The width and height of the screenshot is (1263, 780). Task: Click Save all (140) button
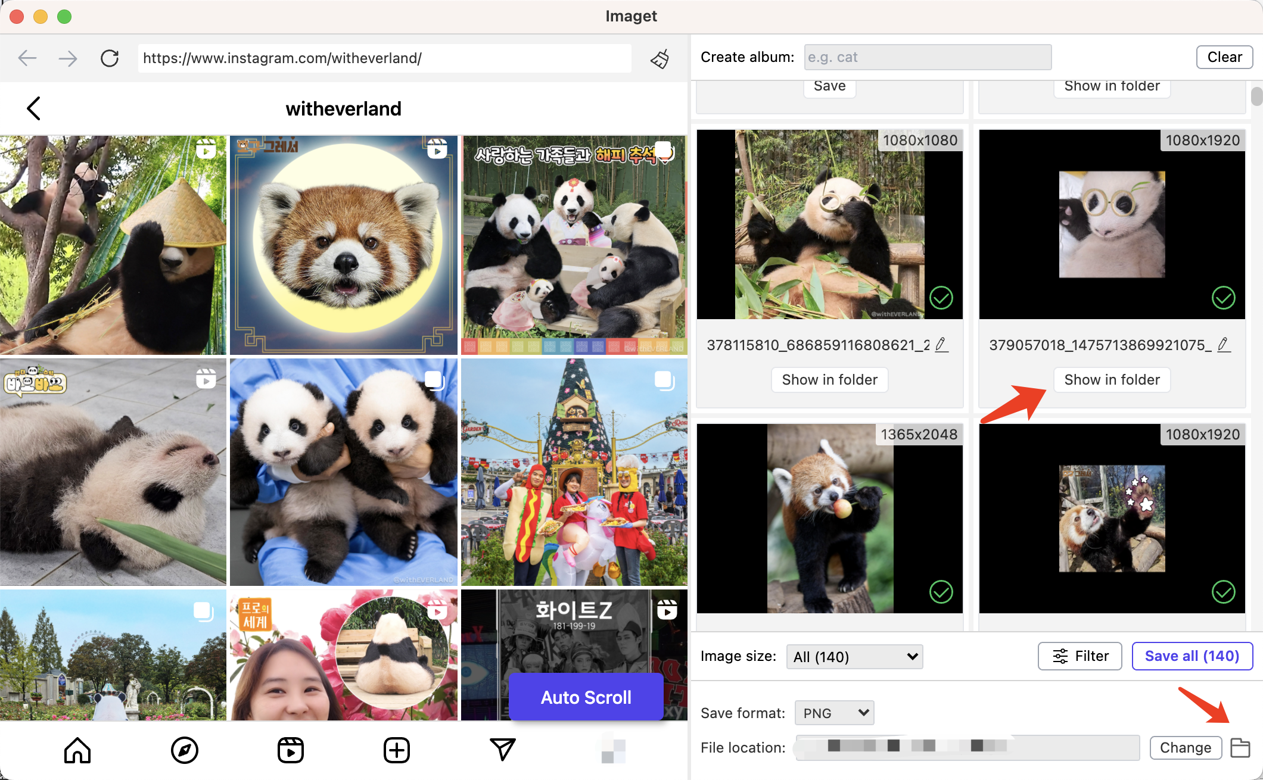[1193, 656]
